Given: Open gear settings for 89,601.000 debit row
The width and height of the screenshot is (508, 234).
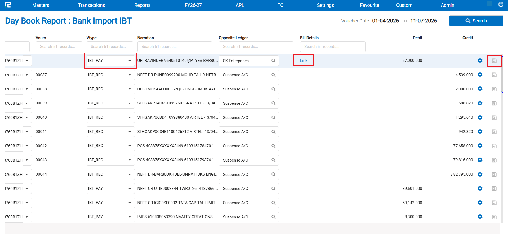Looking at the screenshot, I should click(480, 188).
